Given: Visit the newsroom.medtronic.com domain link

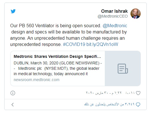Looking at the screenshot, I should click(36, 80).
